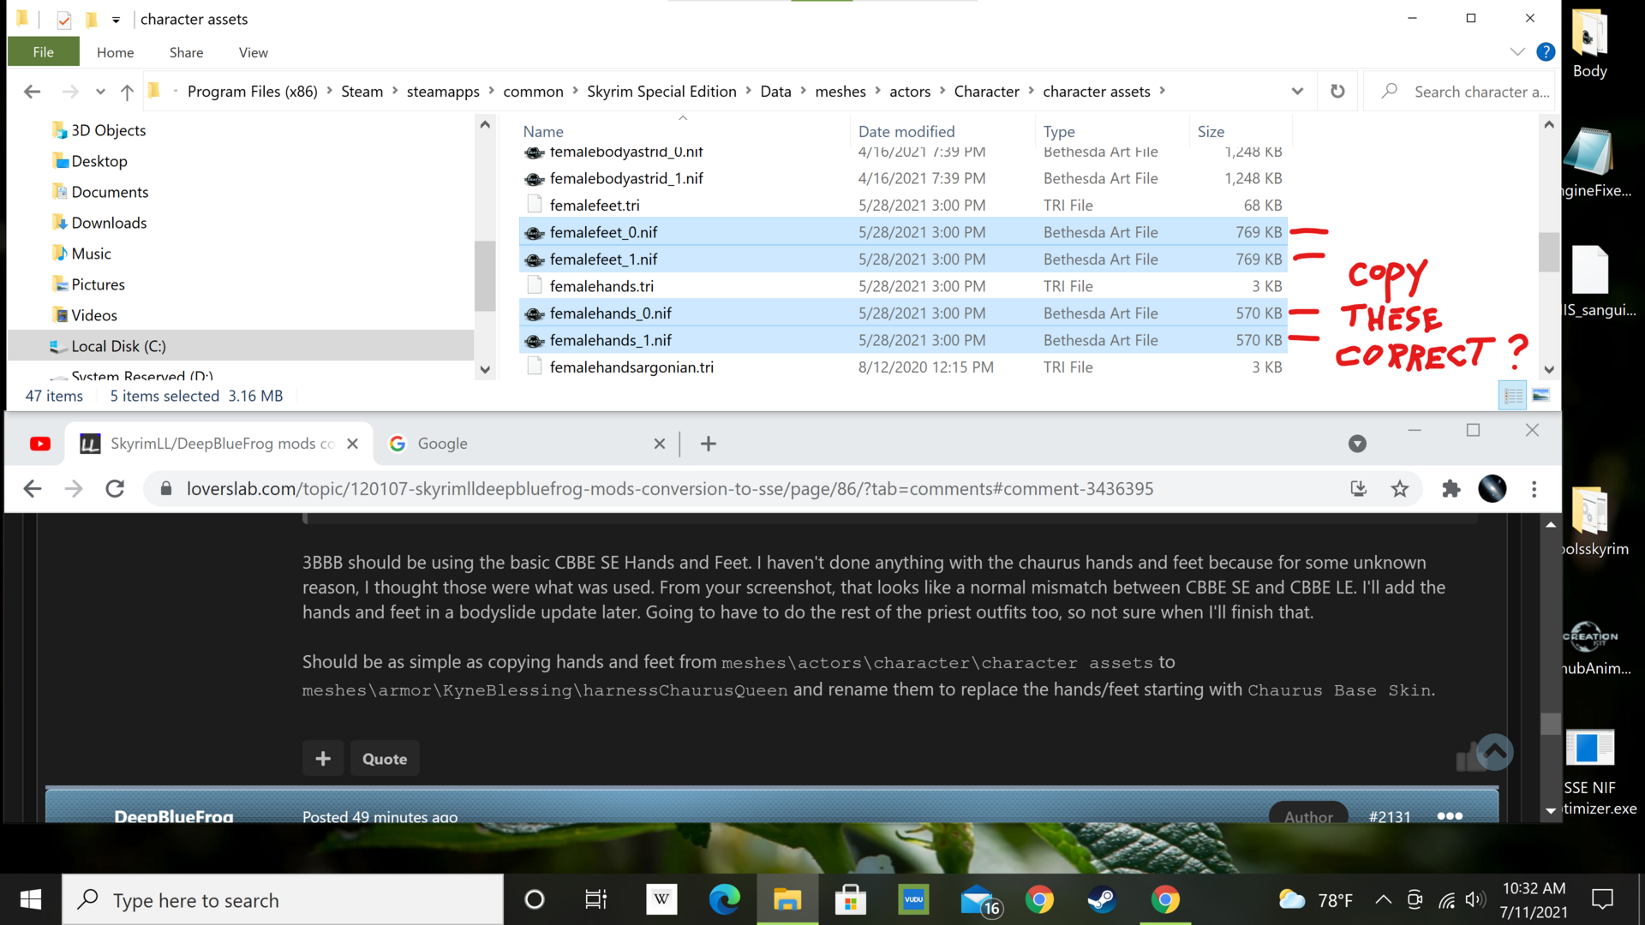1645x925 pixels.
Task: Expand breadcrumb arrow after Steam
Action: 395,91
